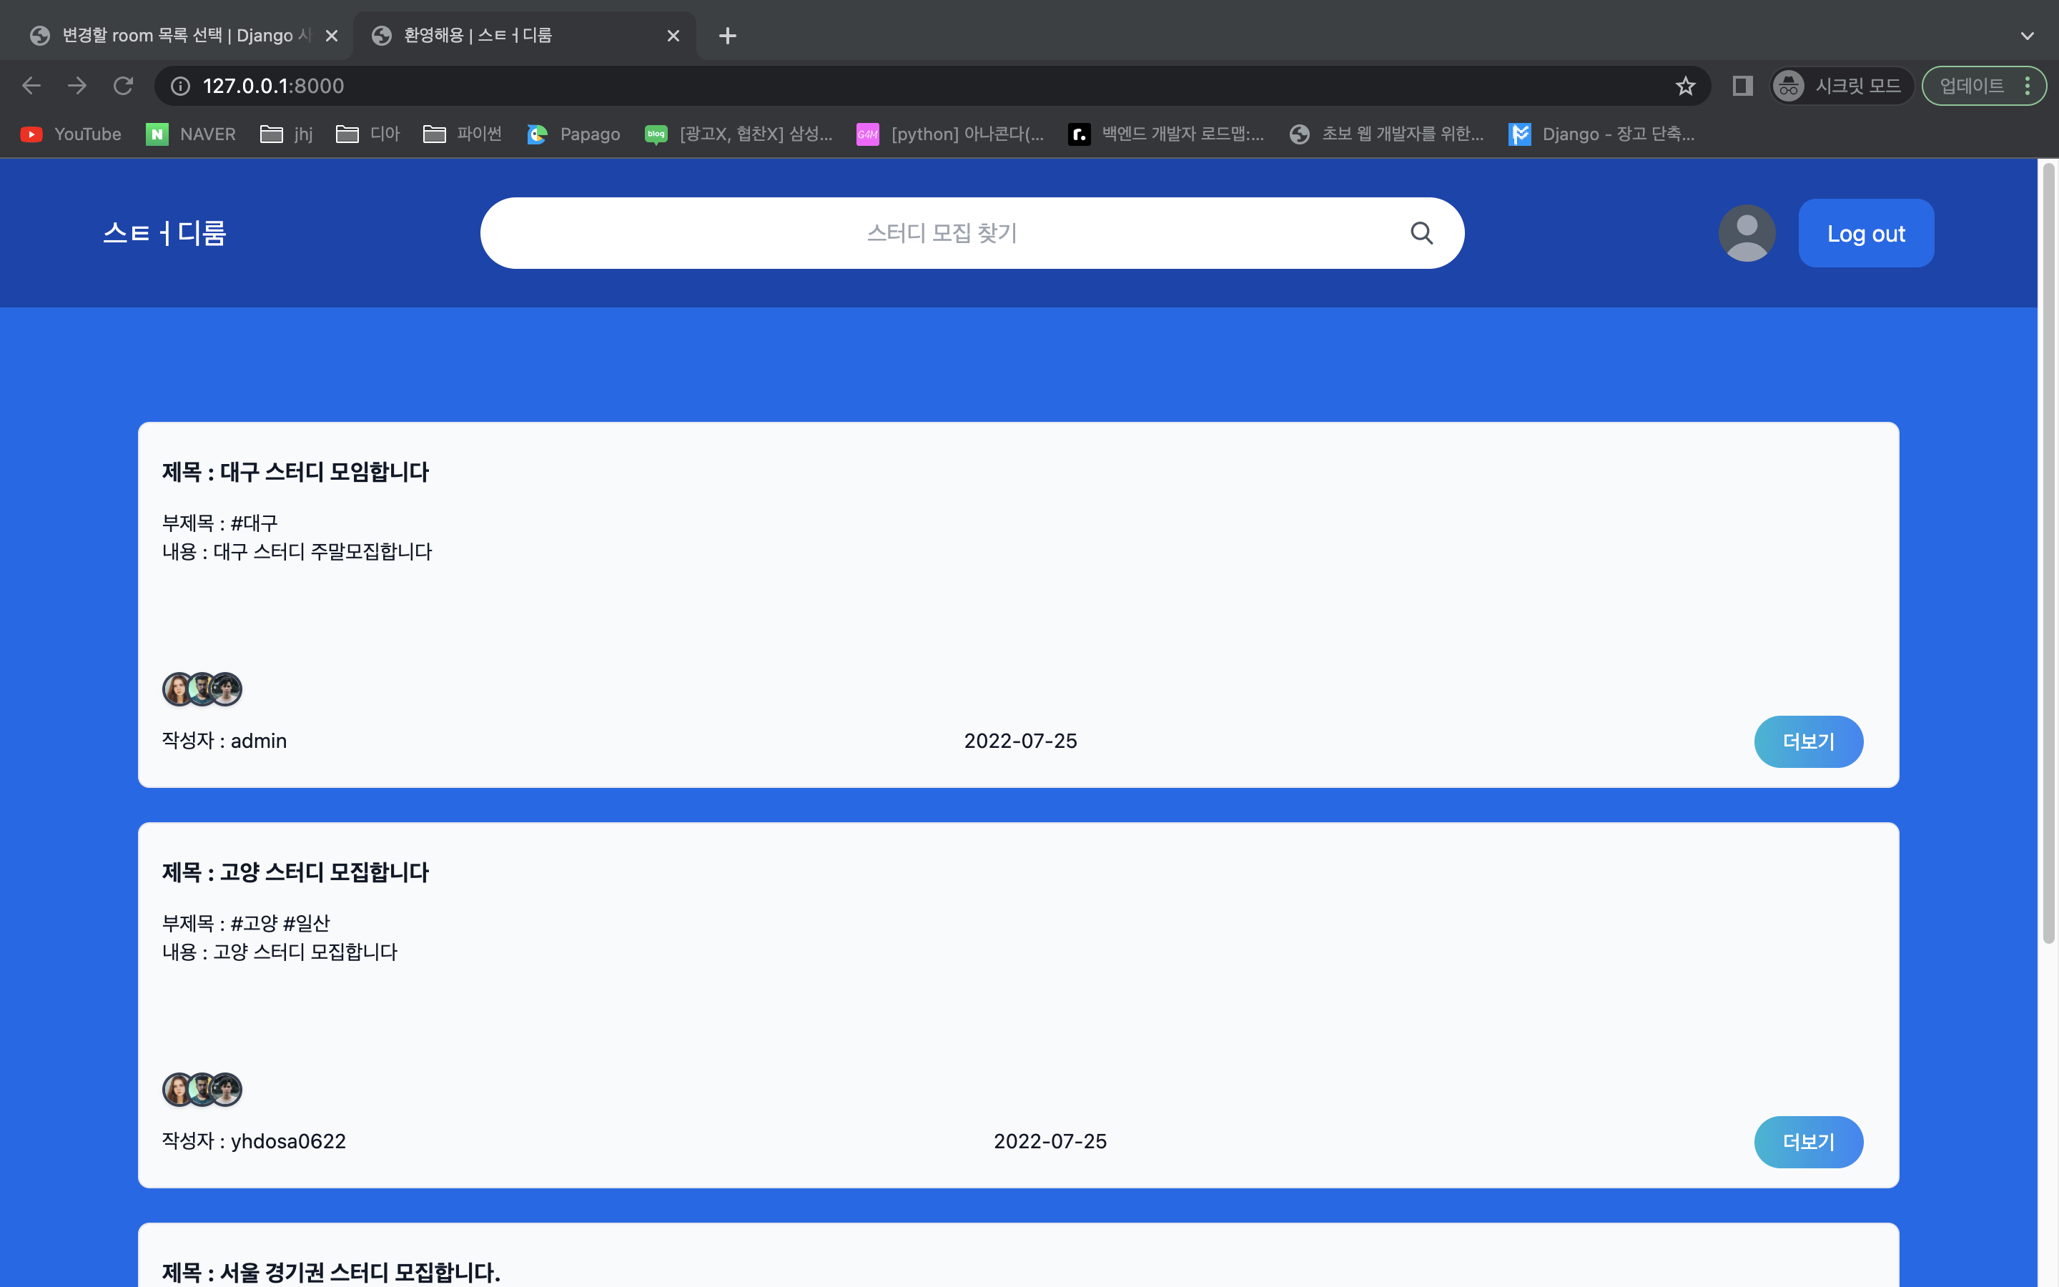Click the title 제목 : 서울 경기권 스터디 모집합니다.
2059x1287 pixels.
tap(331, 1273)
